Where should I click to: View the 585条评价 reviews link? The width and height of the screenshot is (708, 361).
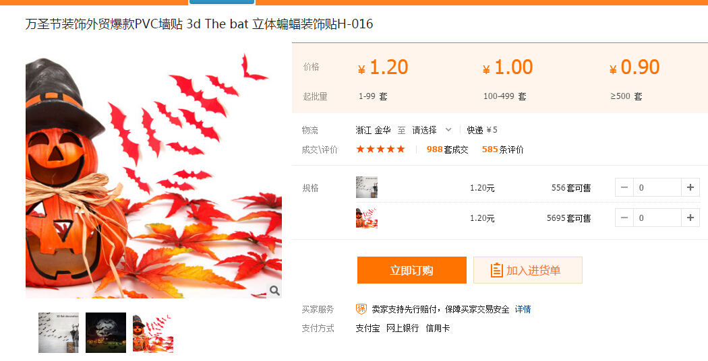pos(502,150)
